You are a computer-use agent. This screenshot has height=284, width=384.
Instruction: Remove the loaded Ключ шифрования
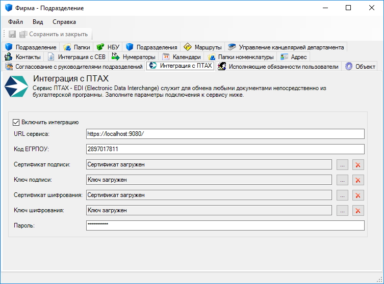[358, 210]
